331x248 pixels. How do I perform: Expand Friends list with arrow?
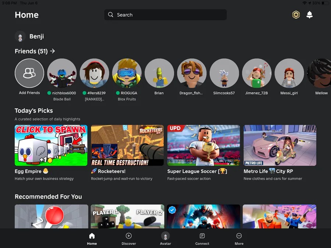coord(53,51)
